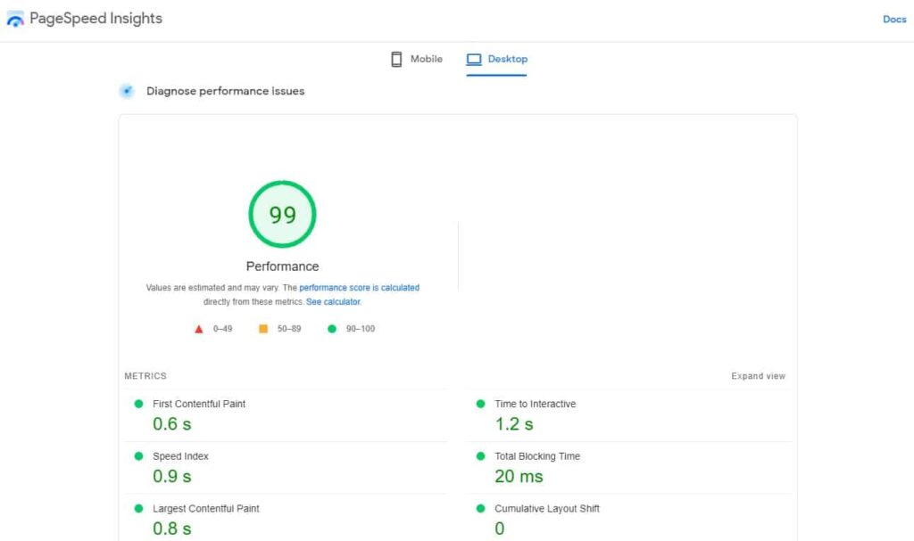Viewport: 914px width, 541px height.
Task: Click the Diagnose performance issues heading
Action: tap(225, 91)
